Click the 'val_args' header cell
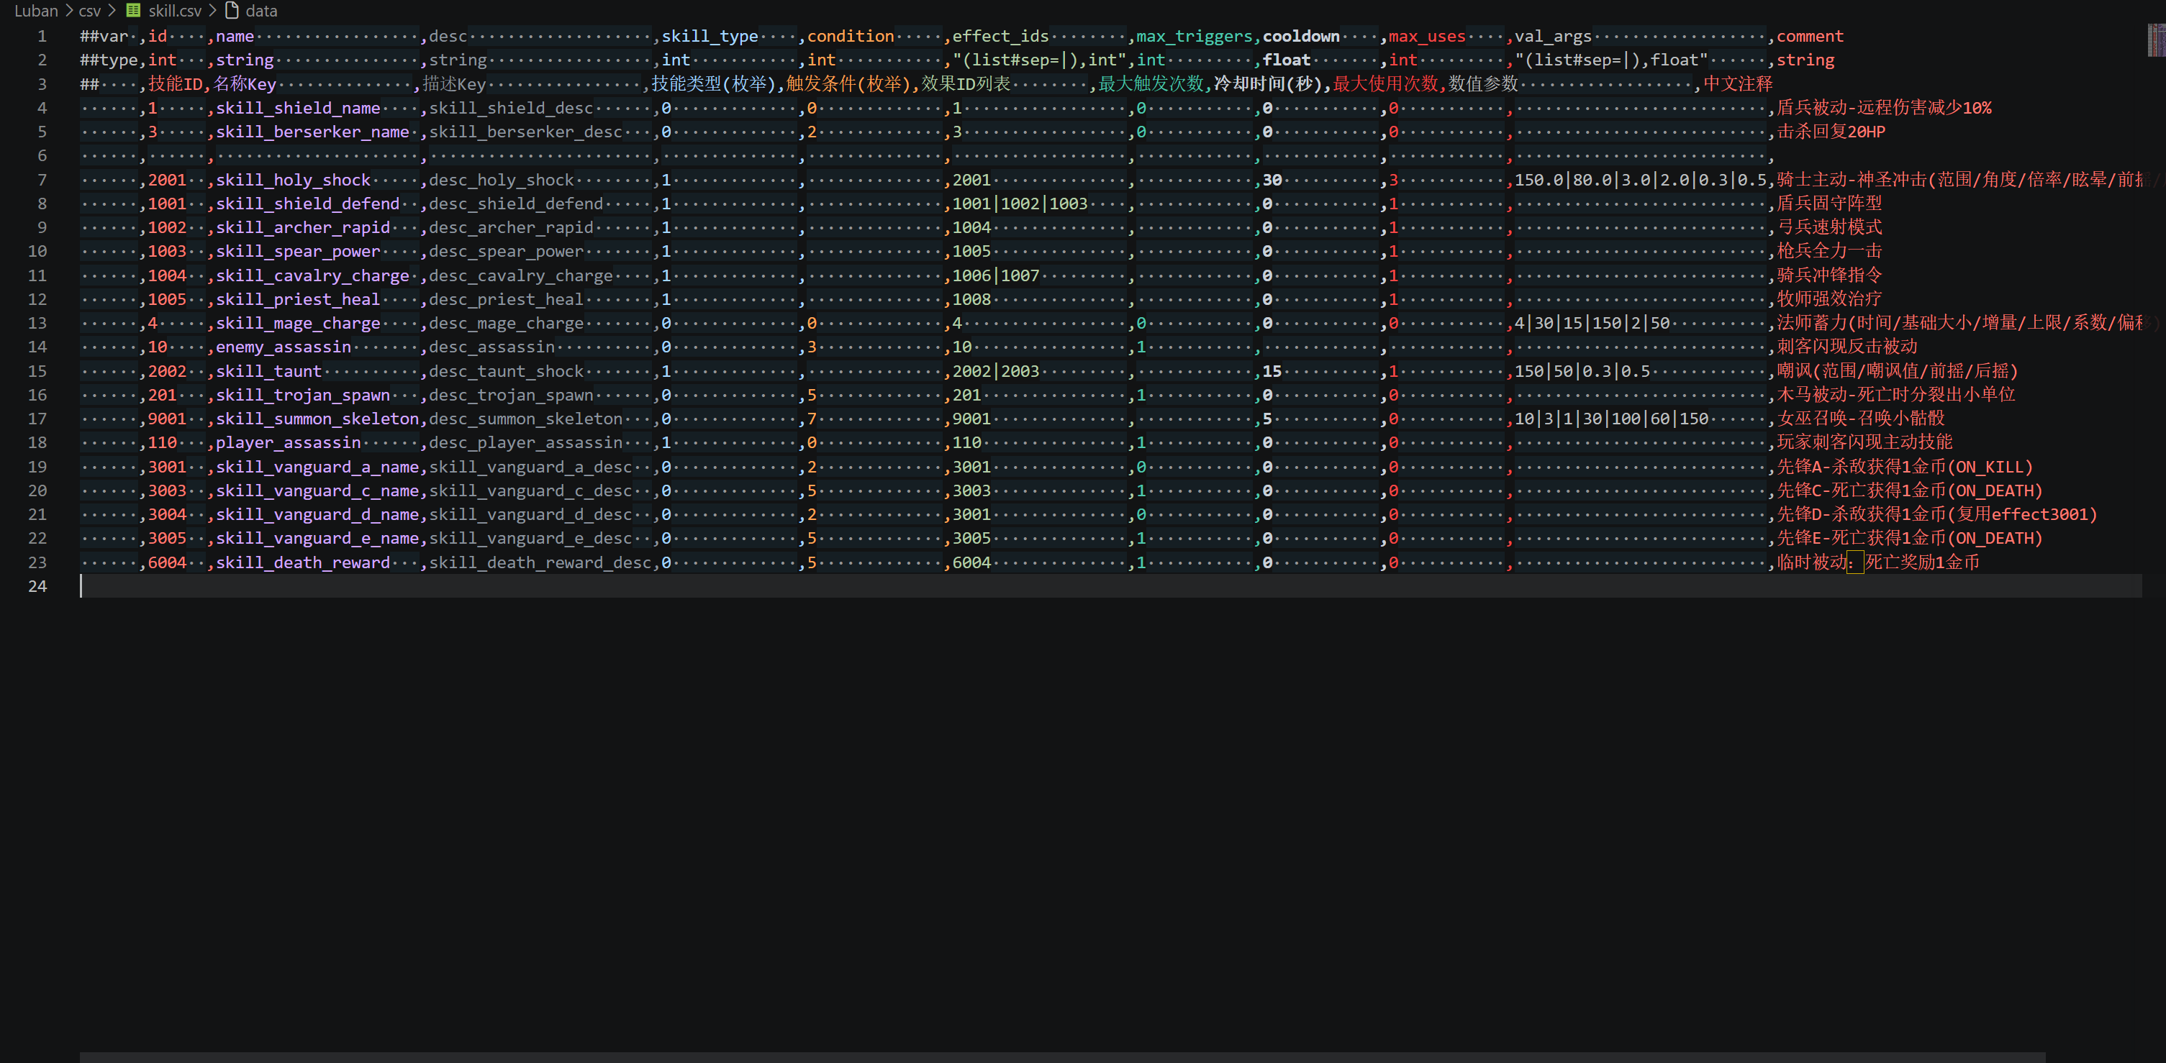This screenshot has height=1063, width=2166. point(1553,36)
